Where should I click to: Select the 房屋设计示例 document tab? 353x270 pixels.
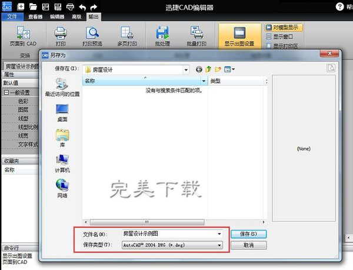tap(21, 66)
